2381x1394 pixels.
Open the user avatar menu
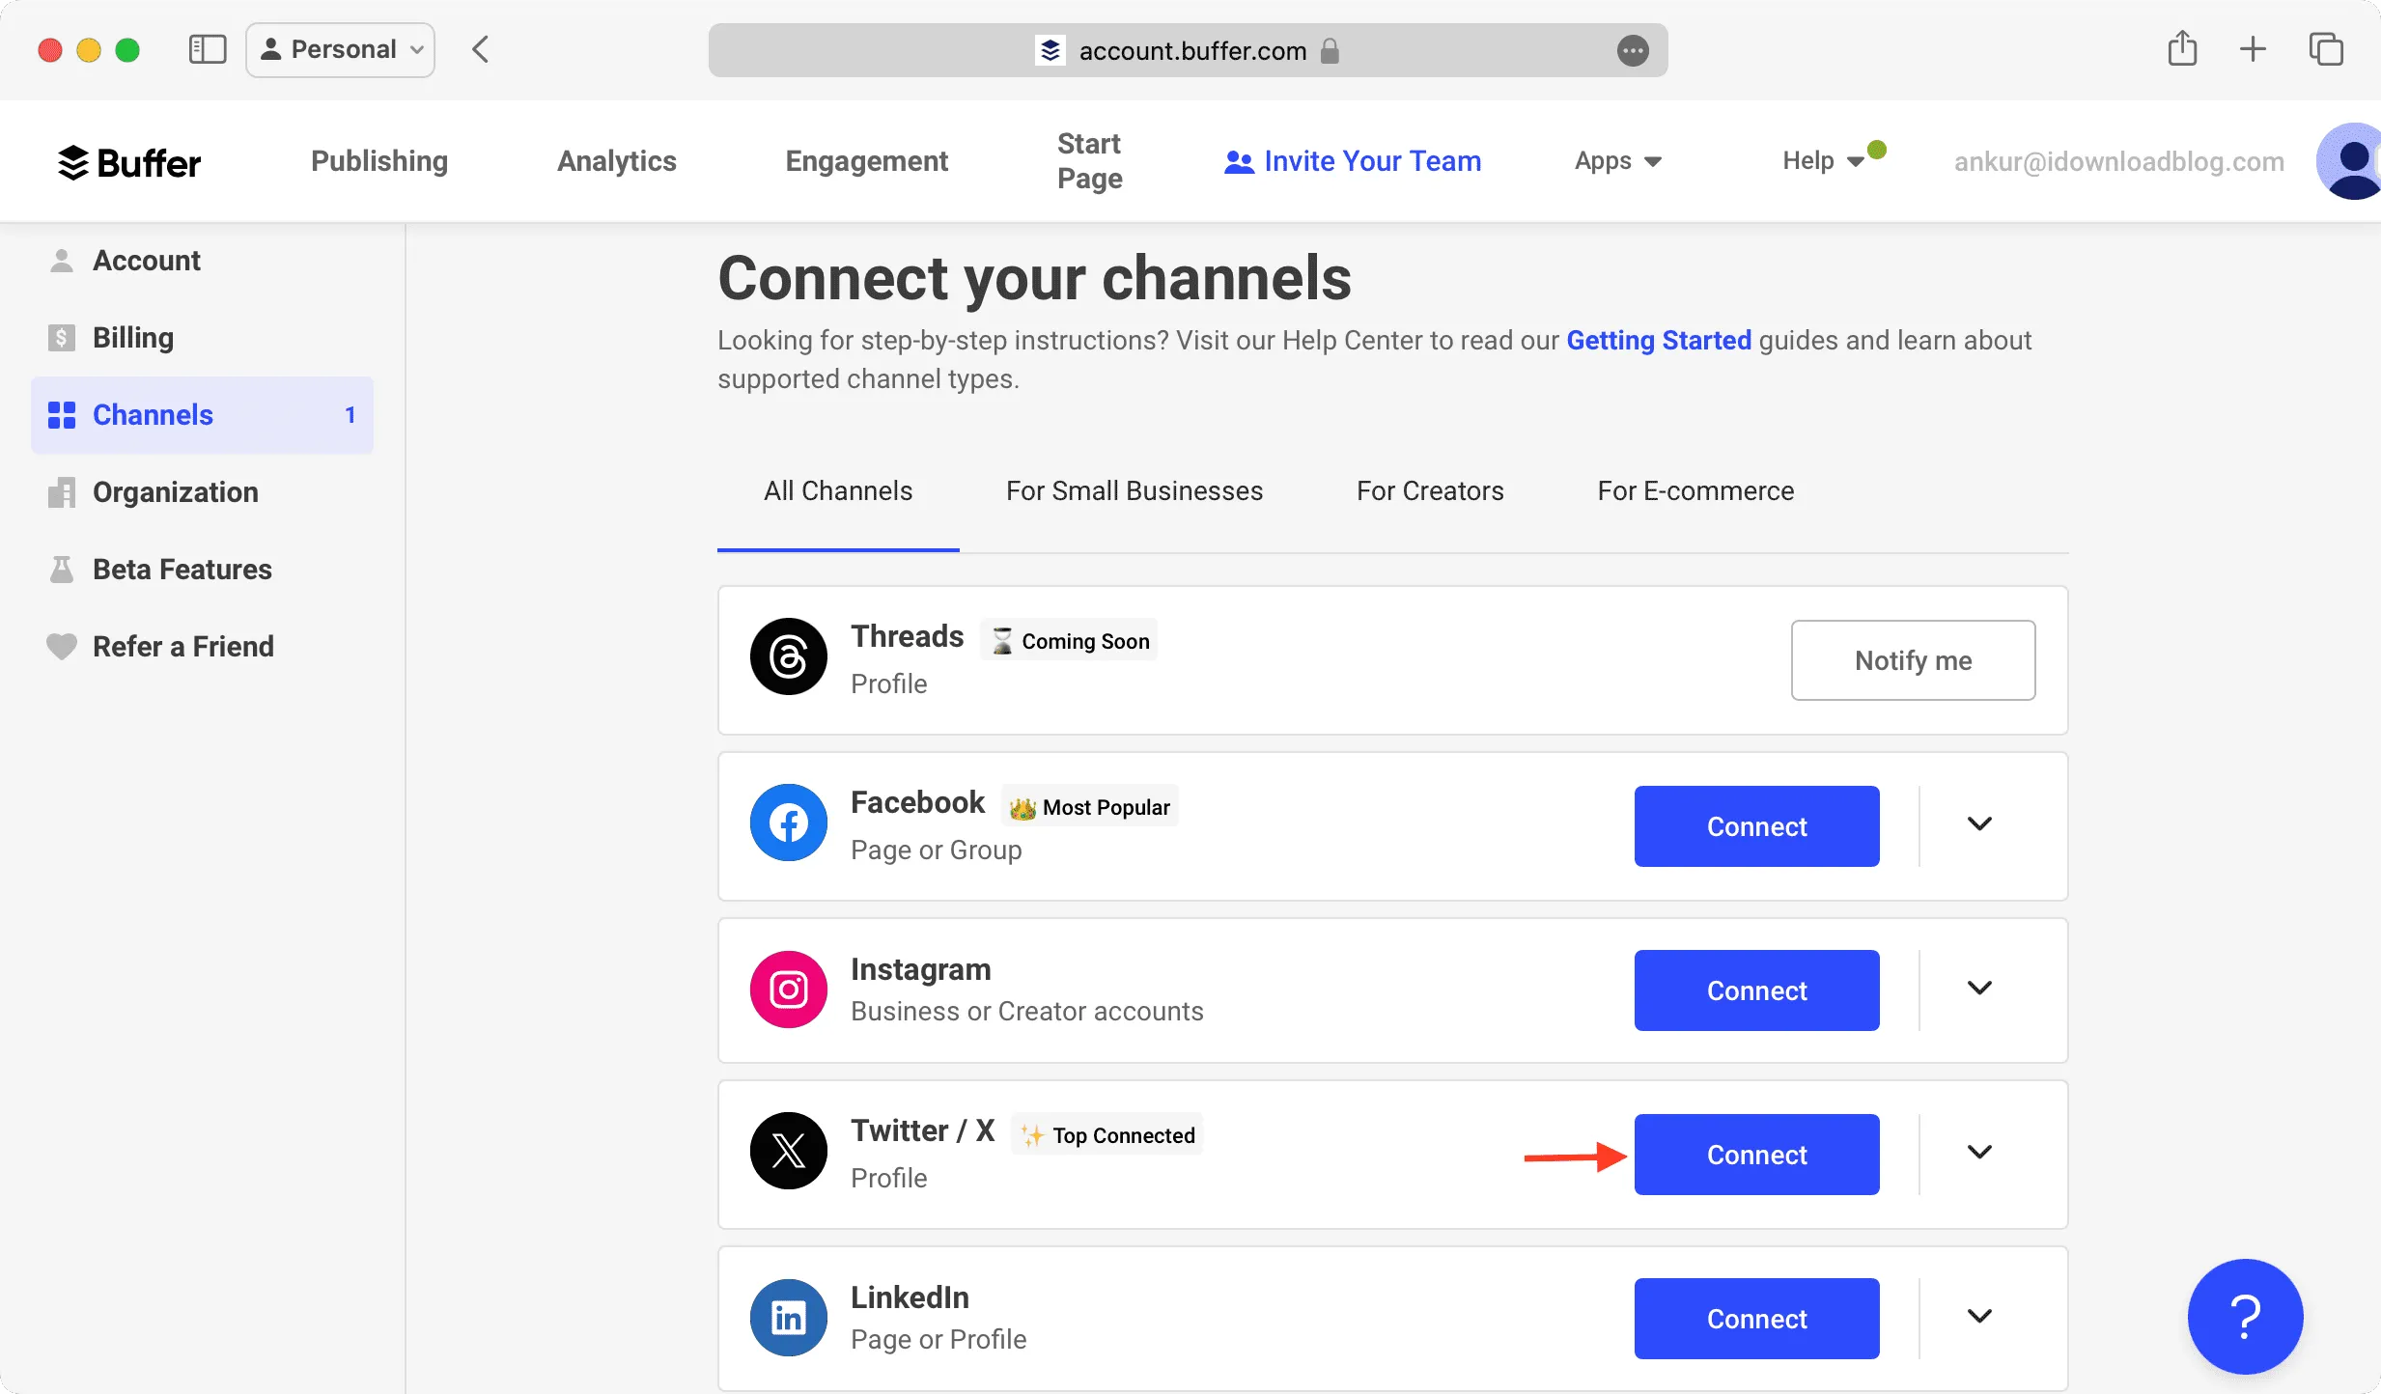tap(2349, 161)
